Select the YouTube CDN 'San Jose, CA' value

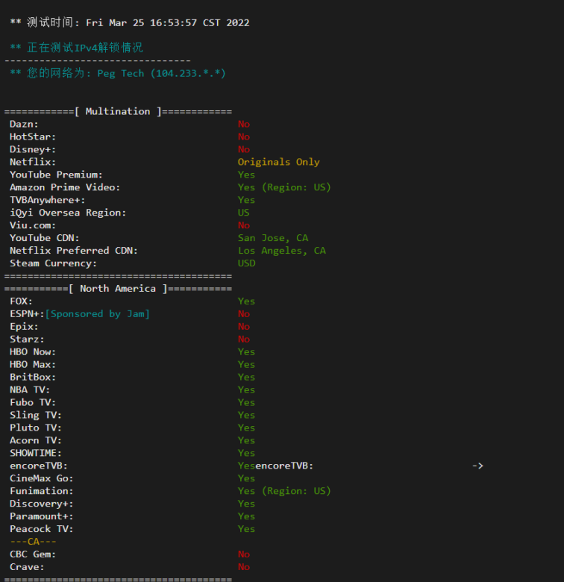pos(272,238)
